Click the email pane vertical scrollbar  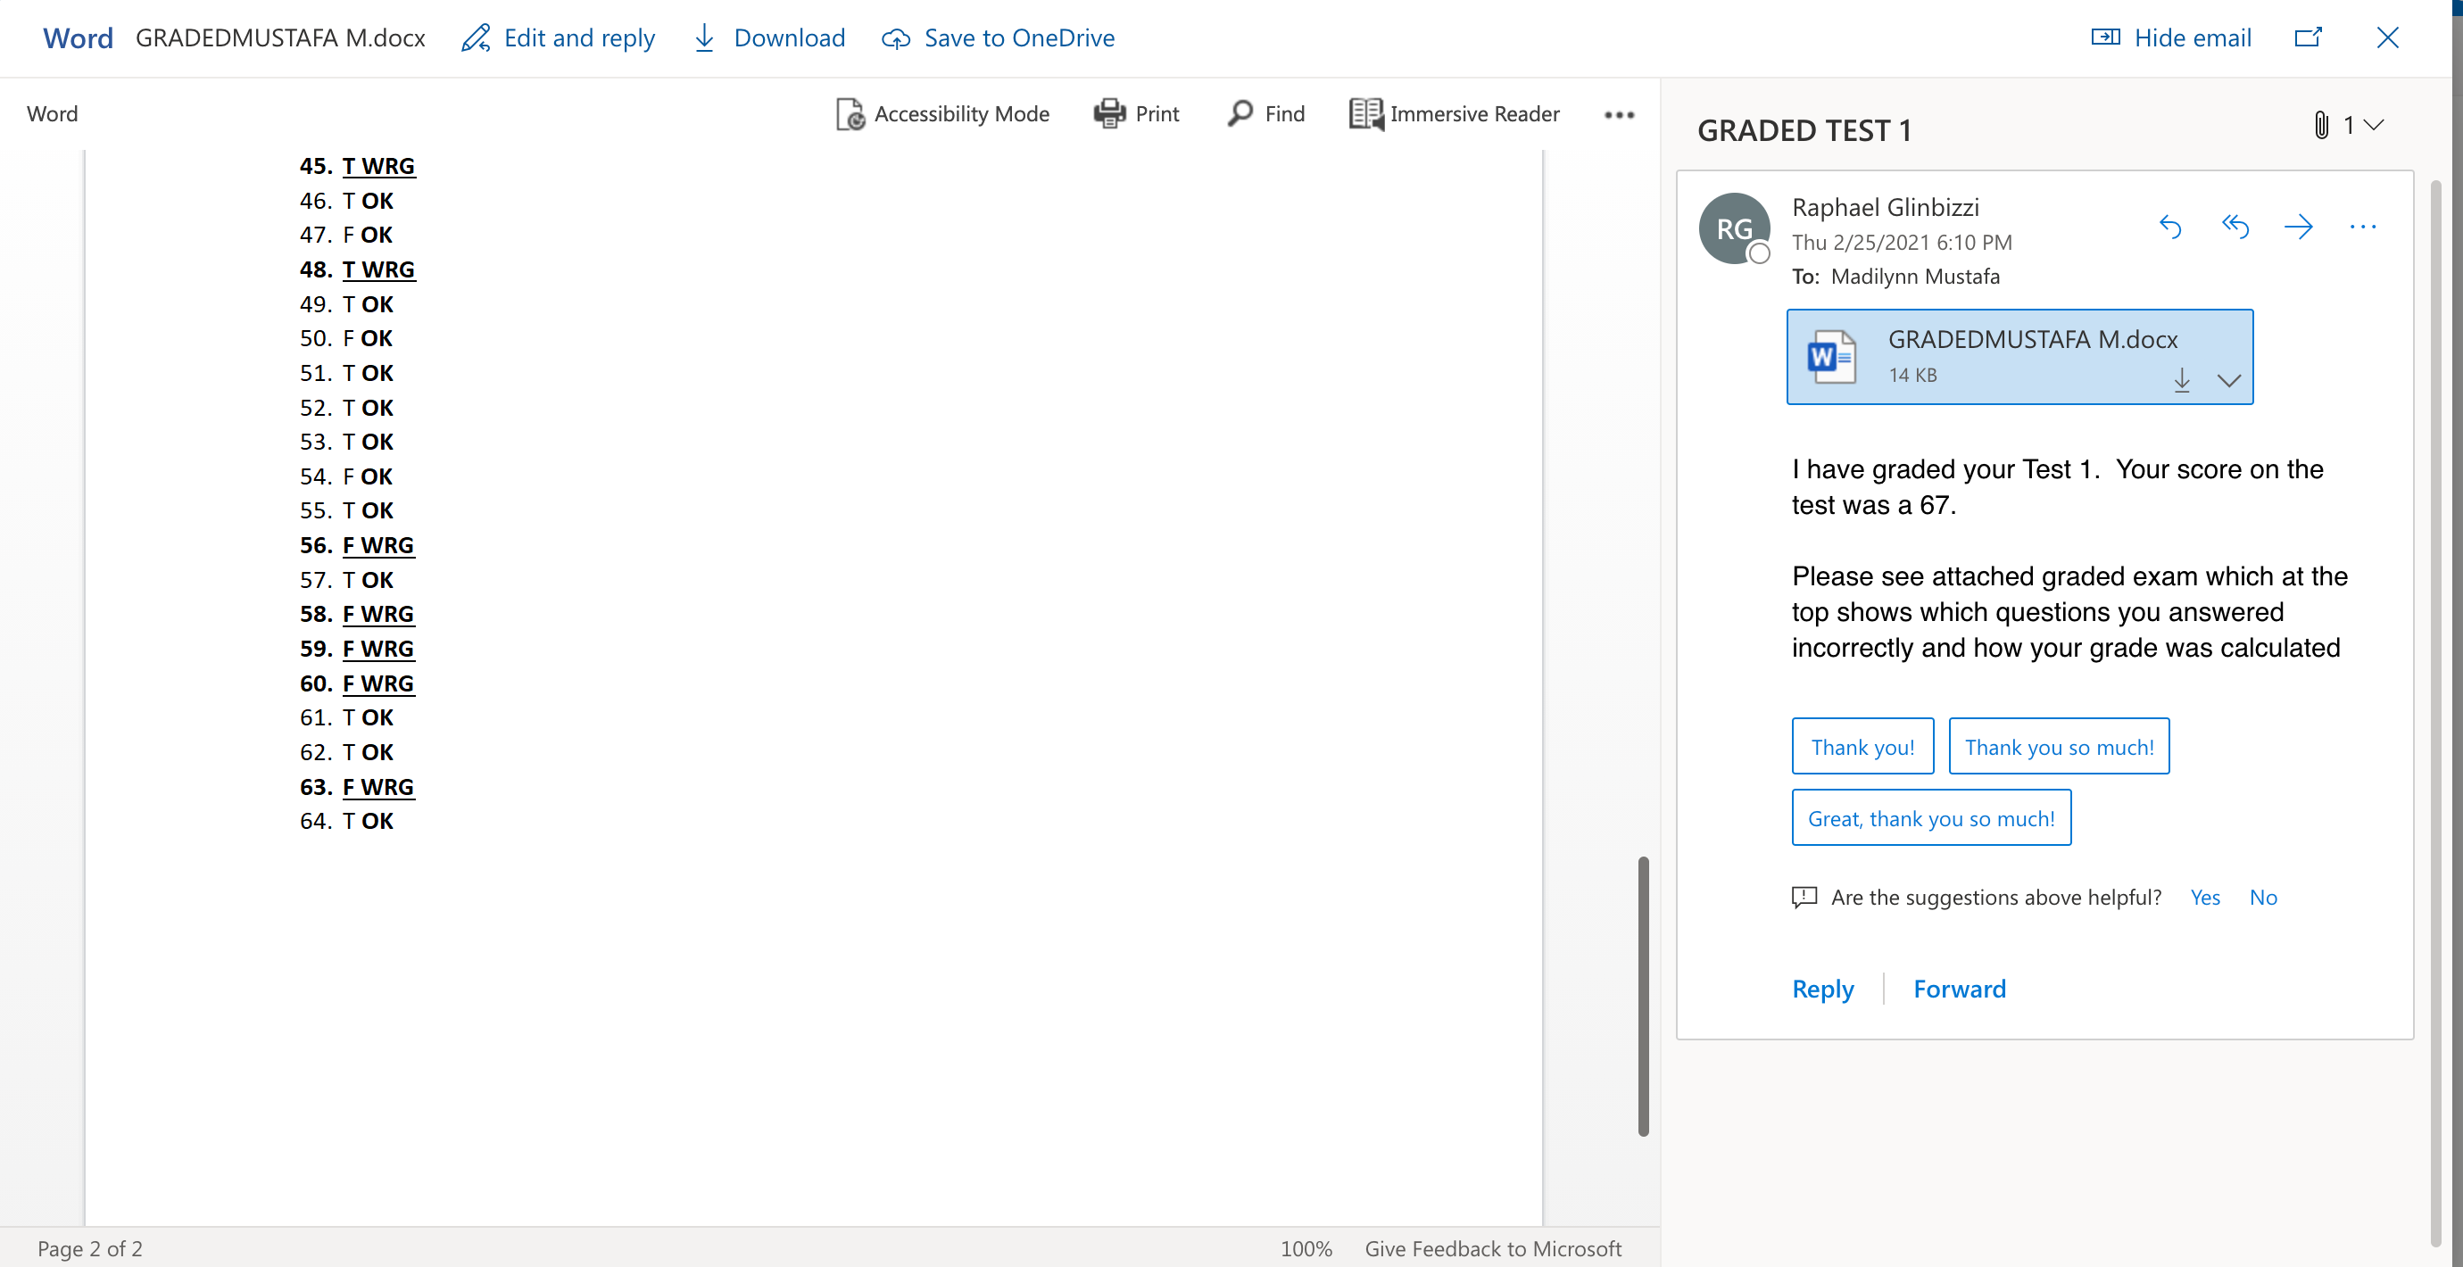[x=2436, y=712]
